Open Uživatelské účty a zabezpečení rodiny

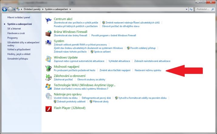[23, 44]
